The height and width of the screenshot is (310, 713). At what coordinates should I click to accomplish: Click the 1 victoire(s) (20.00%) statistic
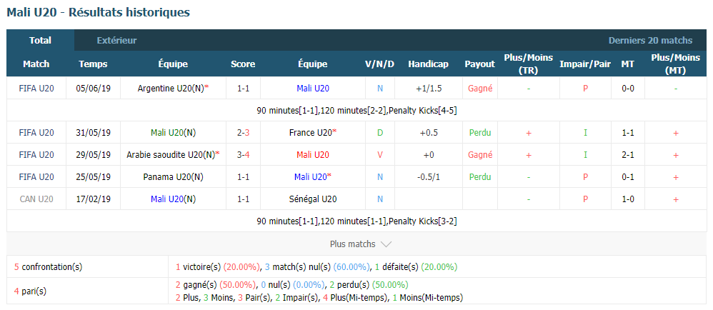(218, 267)
